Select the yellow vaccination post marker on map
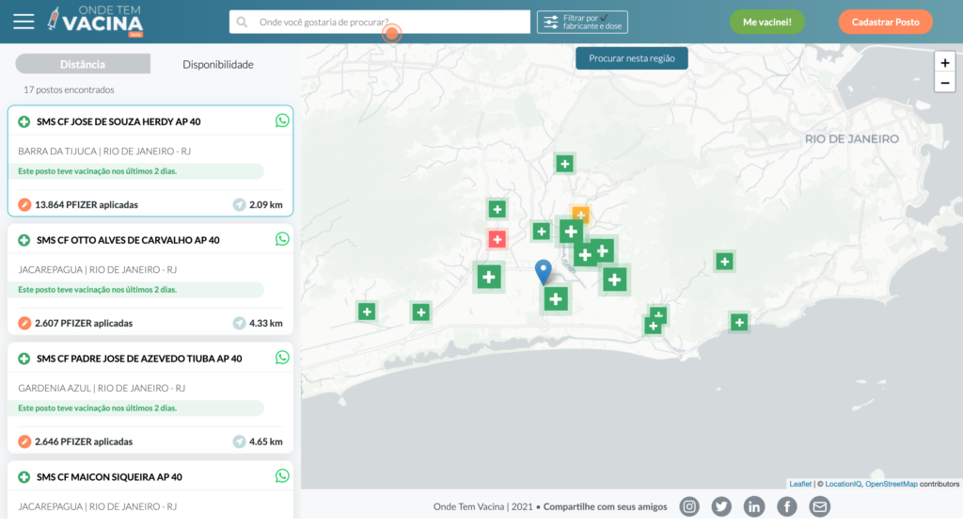963x528 pixels. [580, 214]
